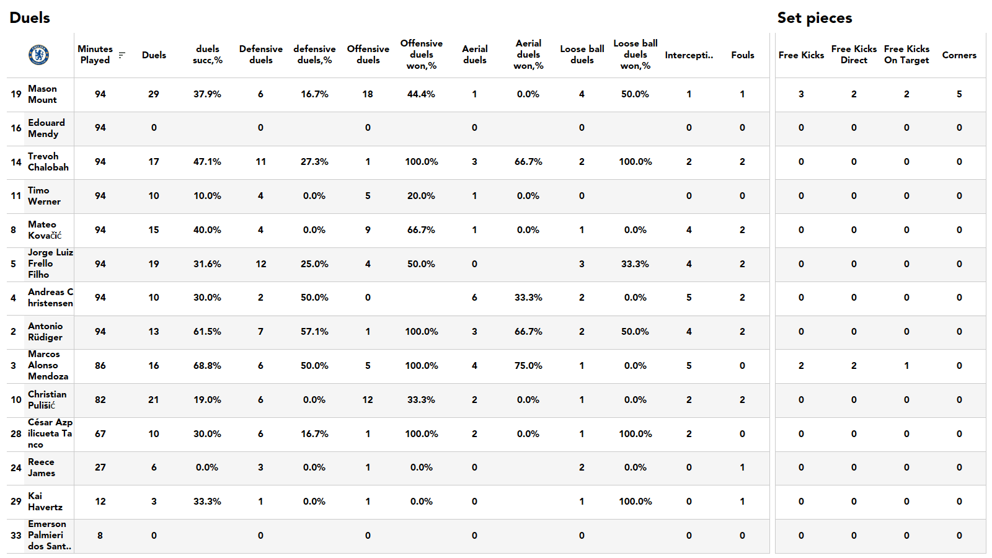Viewport: 992px width, 558px height.
Task: Select Loose ball duels won,% header
Action: click(635, 55)
